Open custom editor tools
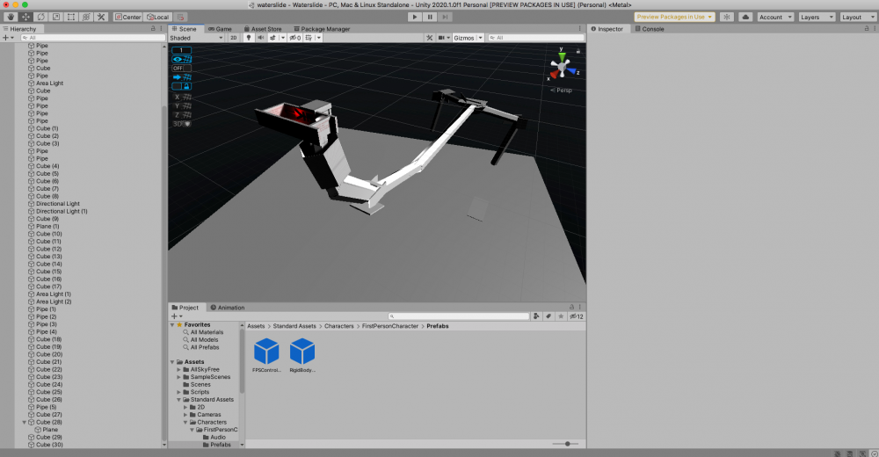Image resolution: width=879 pixels, height=457 pixels. point(101,17)
